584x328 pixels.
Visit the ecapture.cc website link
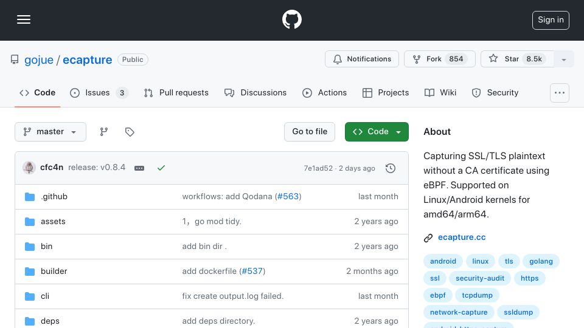462,237
